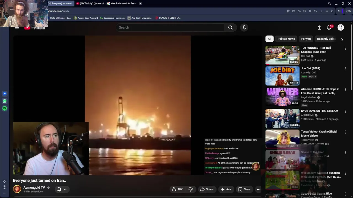Open the YouTube create upload icon
Viewport: 353px width, 198px height.
(x=319, y=28)
